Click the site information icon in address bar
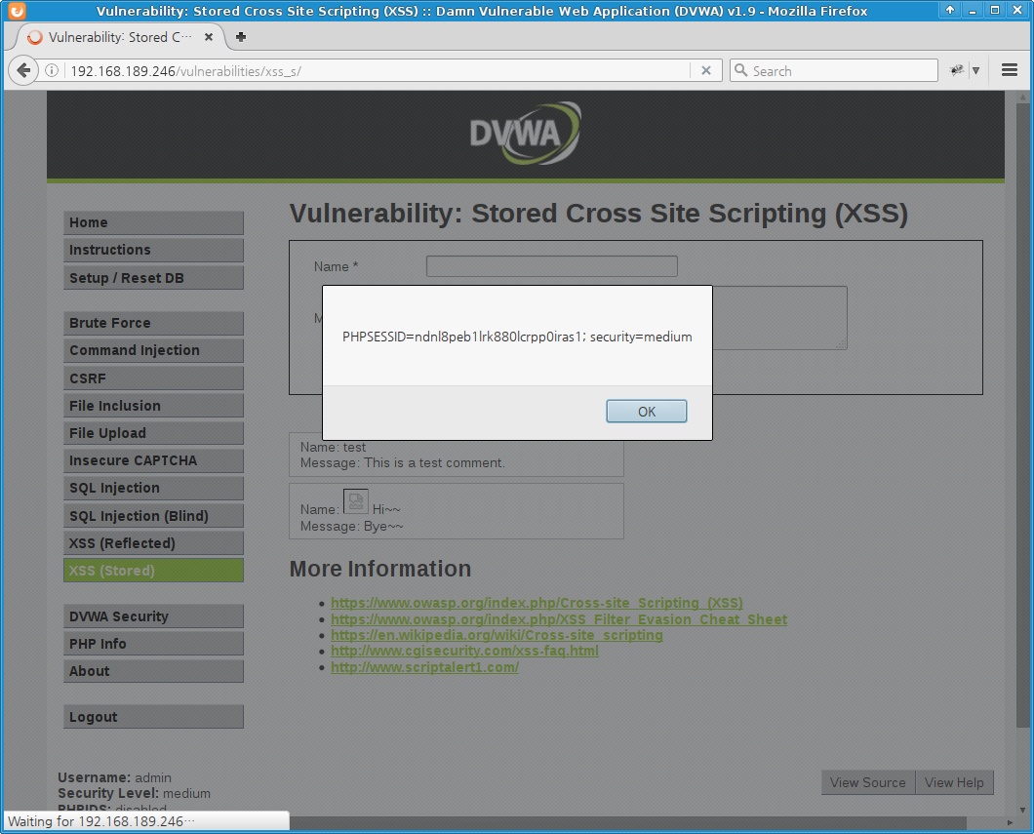Image resolution: width=1034 pixels, height=834 pixels. tap(52, 70)
